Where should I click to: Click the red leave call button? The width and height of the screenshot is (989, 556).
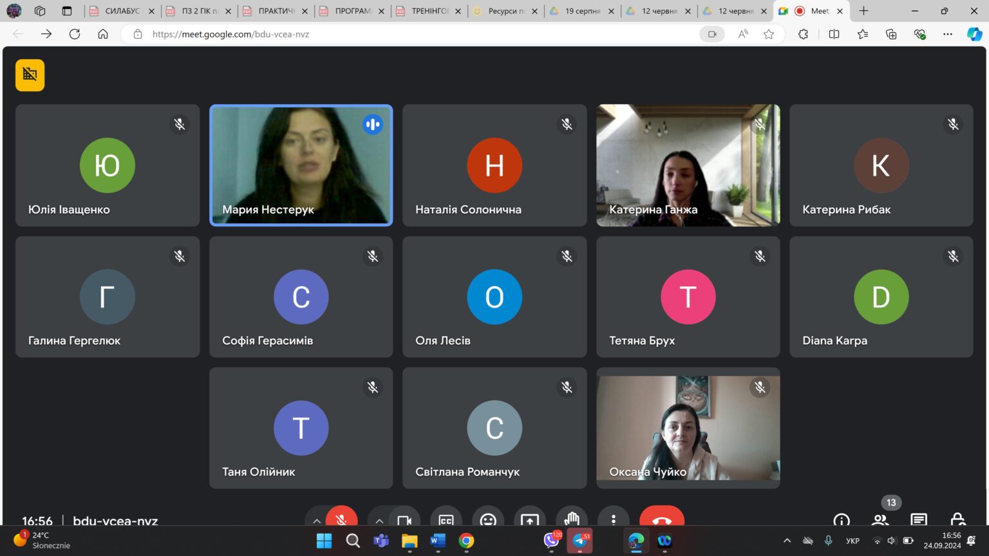[x=661, y=519]
